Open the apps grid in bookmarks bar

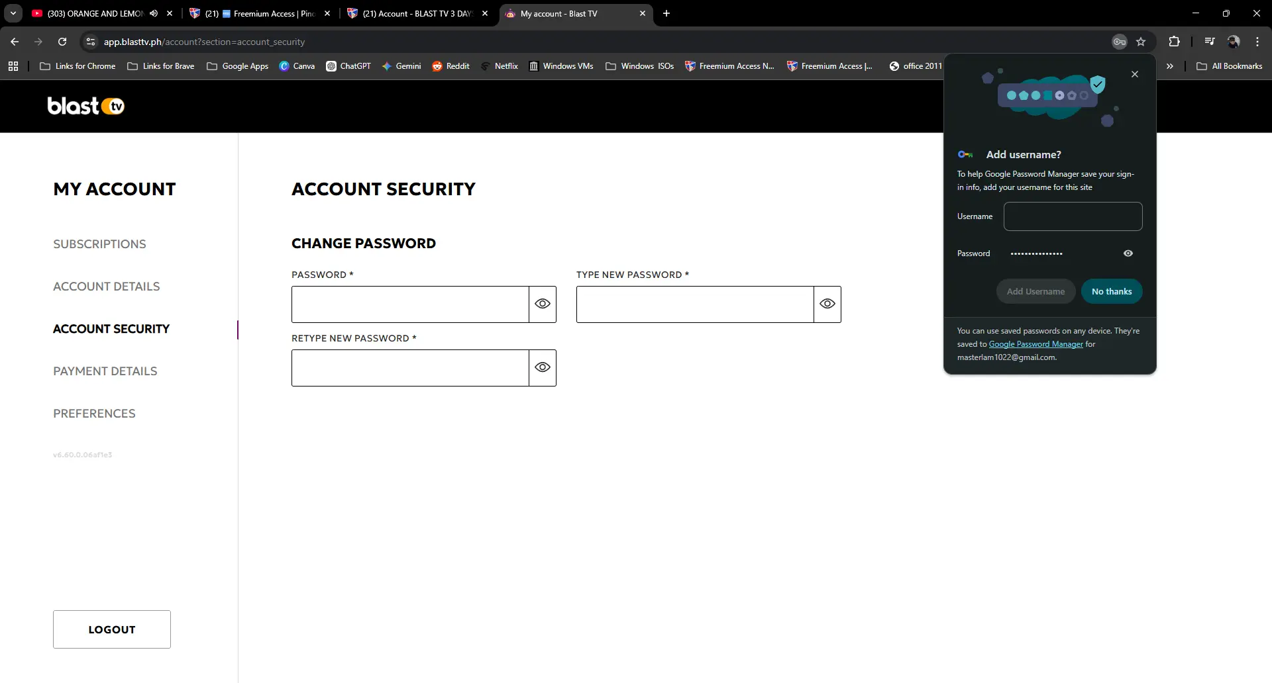(13, 66)
